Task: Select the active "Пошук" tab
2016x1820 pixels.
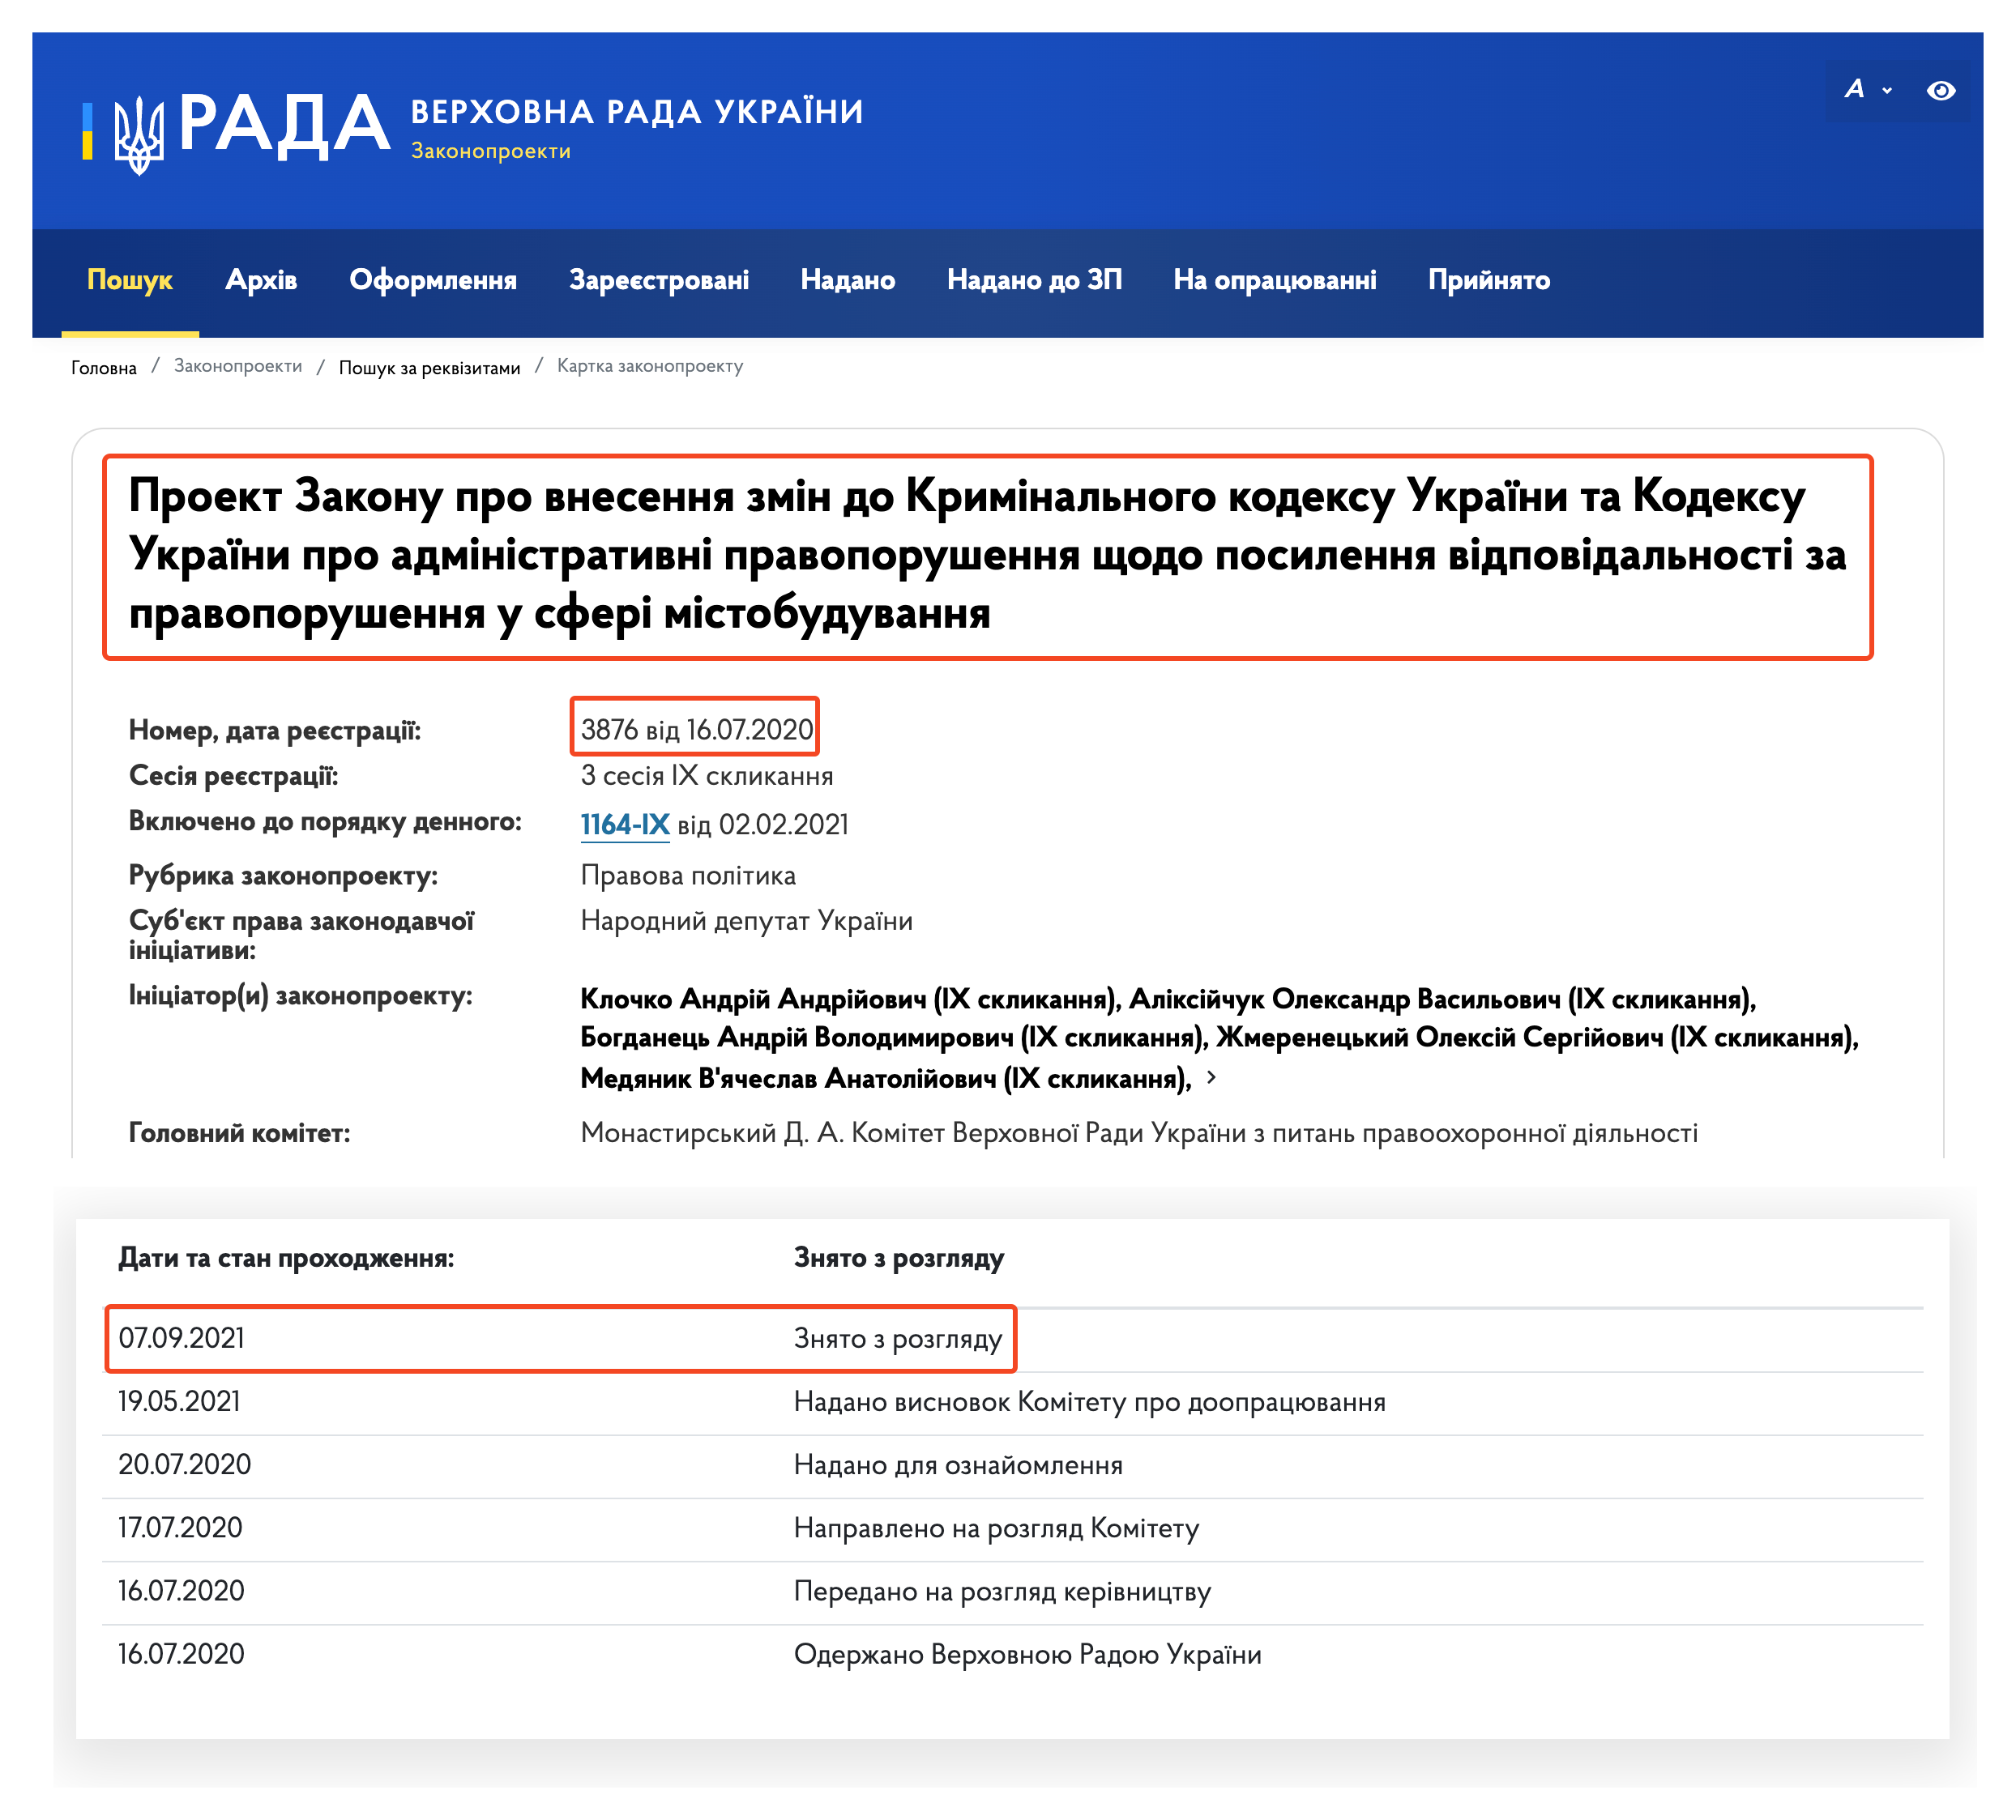Action: (x=130, y=280)
